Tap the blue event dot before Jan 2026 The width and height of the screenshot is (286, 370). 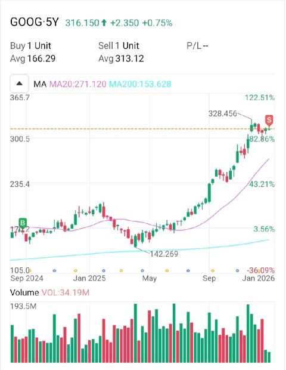237,271
